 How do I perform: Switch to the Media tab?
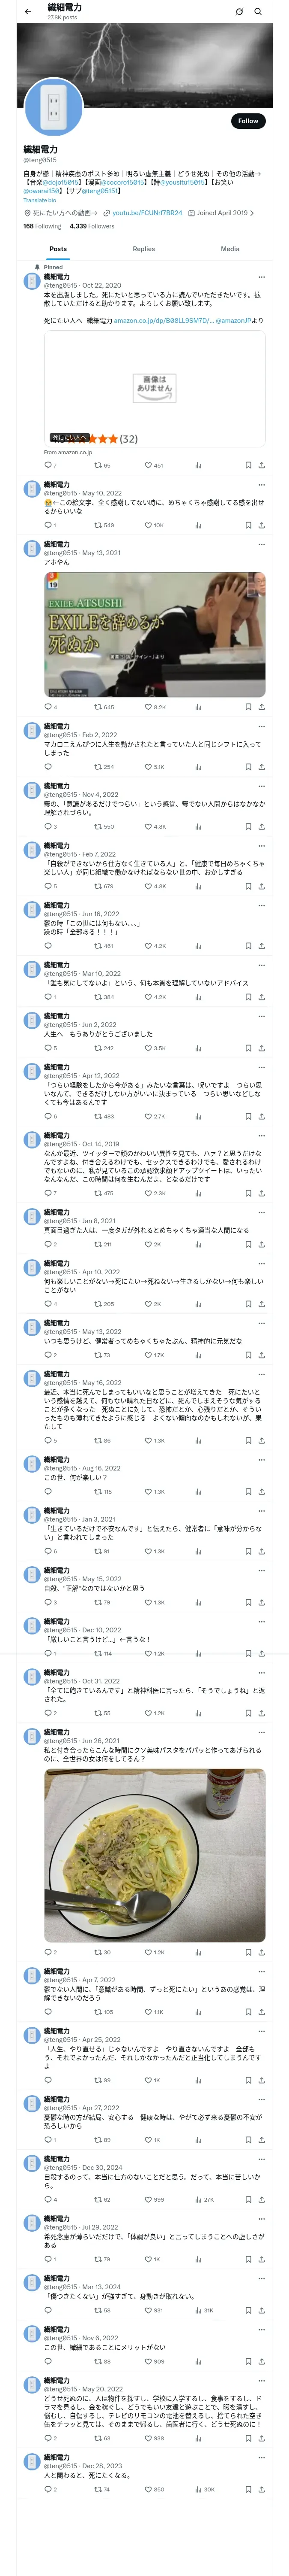click(x=230, y=249)
